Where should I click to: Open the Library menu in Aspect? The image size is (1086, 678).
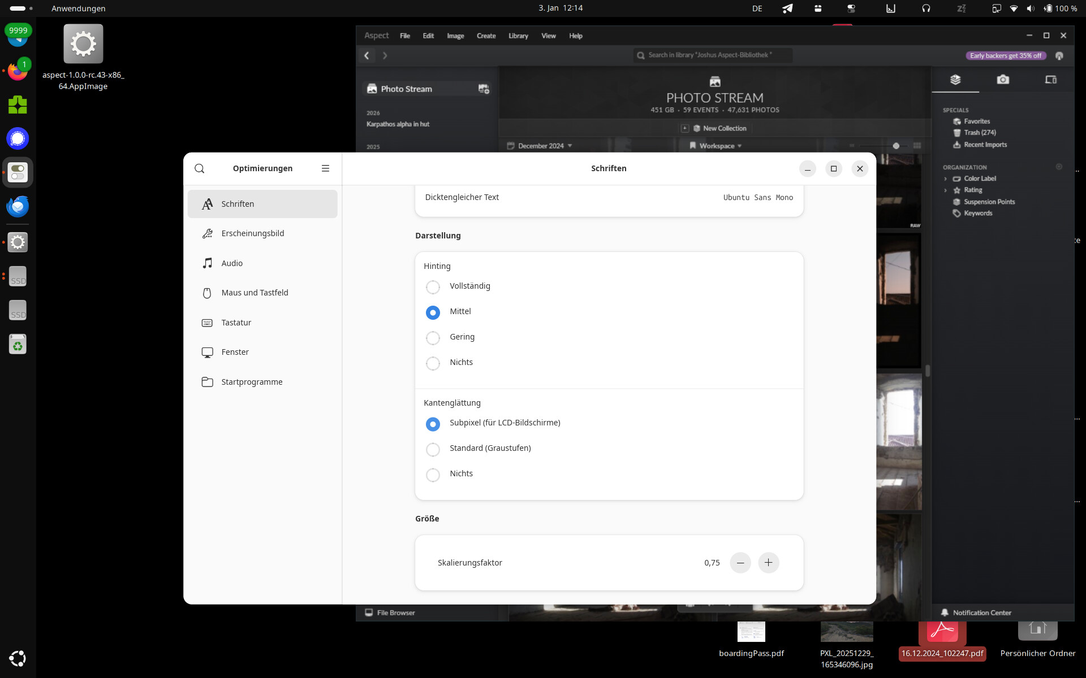(518, 36)
